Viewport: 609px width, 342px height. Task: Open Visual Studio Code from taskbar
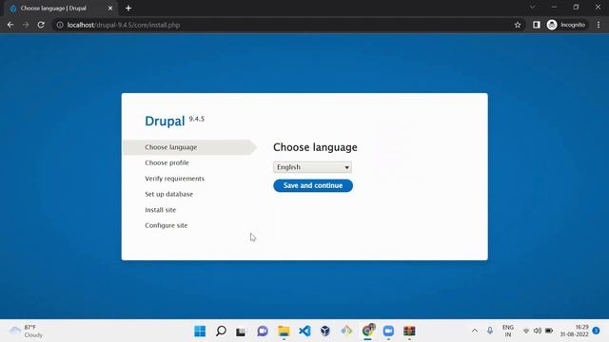point(304,332)
